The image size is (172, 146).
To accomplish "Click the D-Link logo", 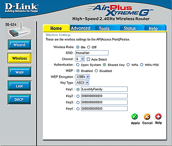I will 21,8.
